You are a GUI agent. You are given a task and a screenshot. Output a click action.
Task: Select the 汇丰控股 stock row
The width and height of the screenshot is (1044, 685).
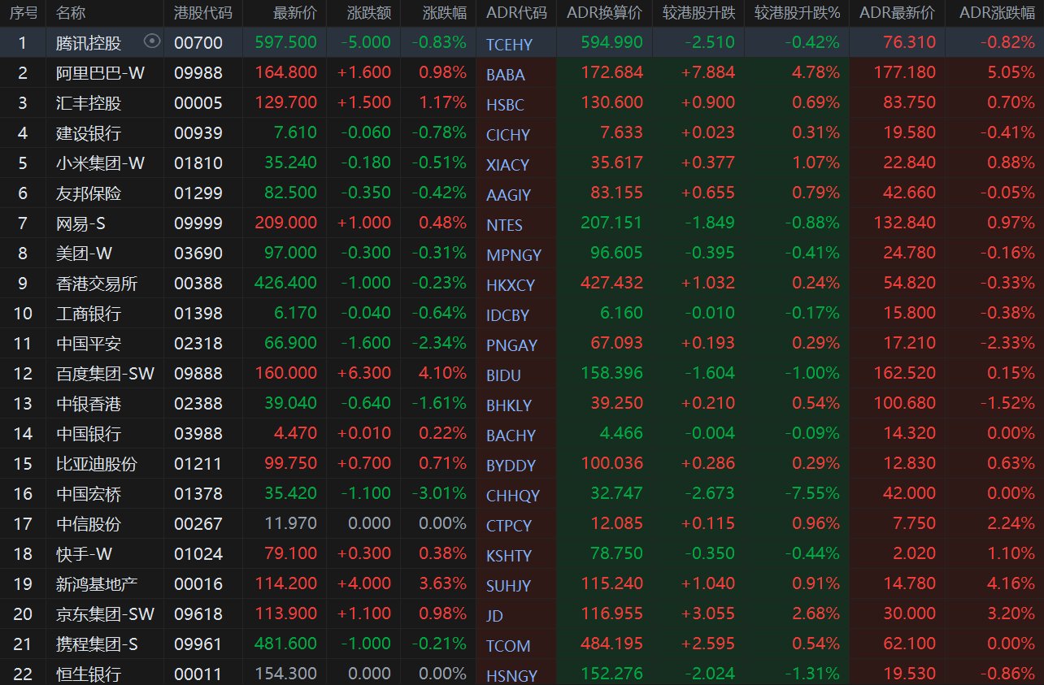tap(89, 103)
